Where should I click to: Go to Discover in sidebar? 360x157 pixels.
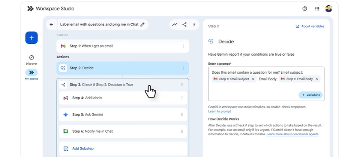click(x=31, y=59)
